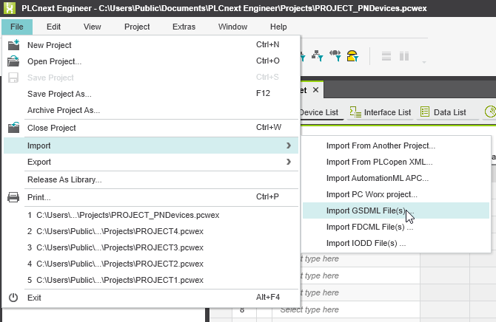Click the two-column layout toolbar icon
This screenshot has width=496, height=322.
coord(404,56)
